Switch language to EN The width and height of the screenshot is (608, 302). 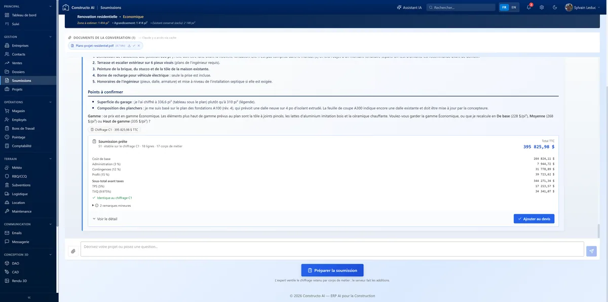514,8
